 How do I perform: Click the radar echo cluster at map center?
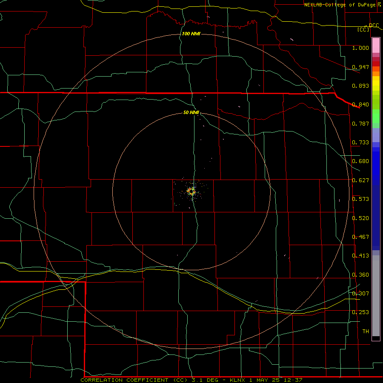[x=191, y=191]
